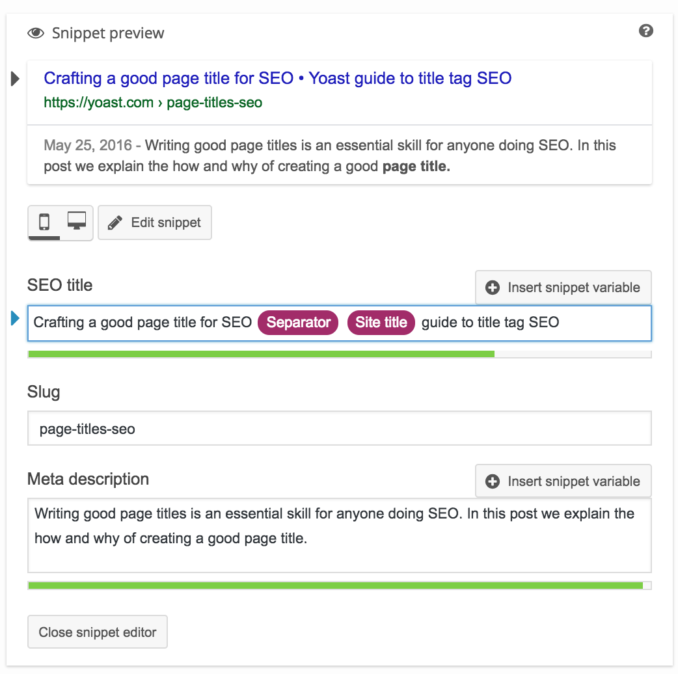The height and width of the screenshot is (674, 678).
Task: Click the pencil icon on Edit snippet
Action: click(x=115, y=223)
